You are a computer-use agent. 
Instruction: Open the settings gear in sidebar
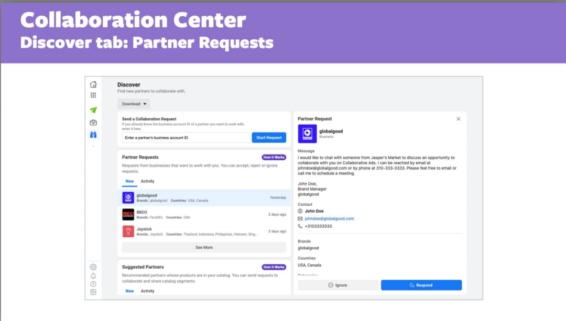click(93, 267)
